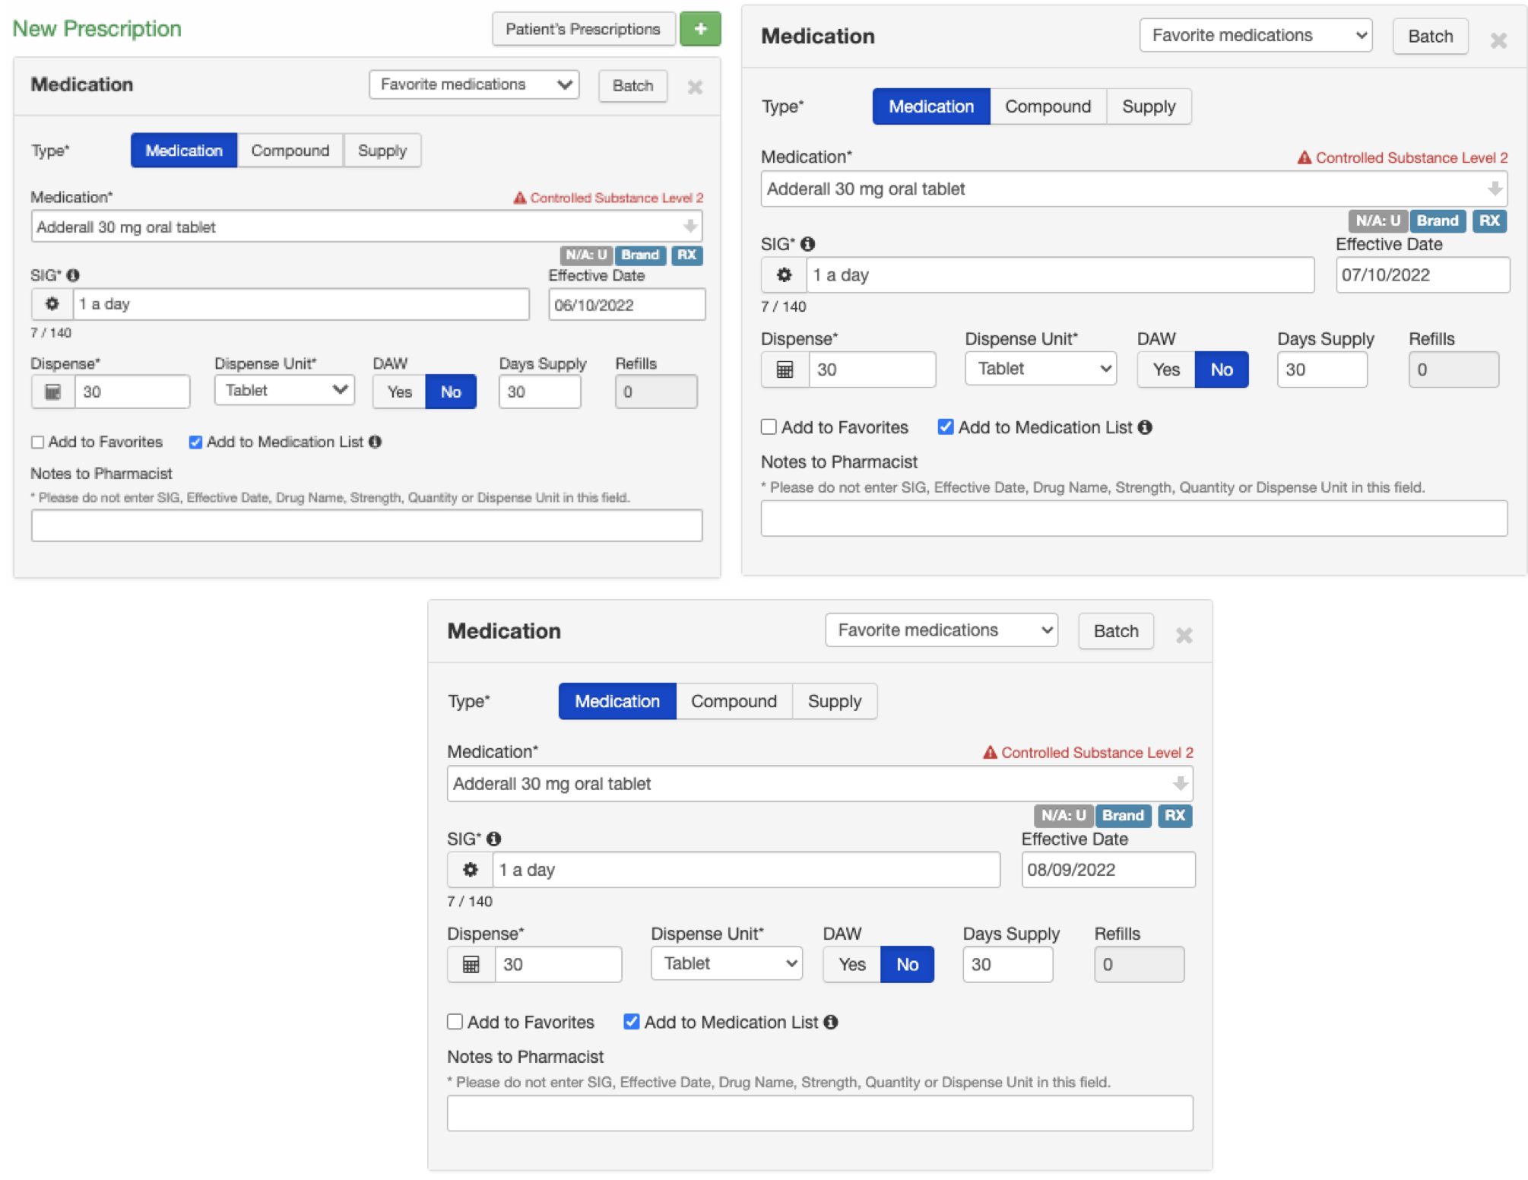Uncheck Add to Medication List in 06/10/2022 prescription
The width and height of the screenshot is (1528, 1180).
(195, 442)
